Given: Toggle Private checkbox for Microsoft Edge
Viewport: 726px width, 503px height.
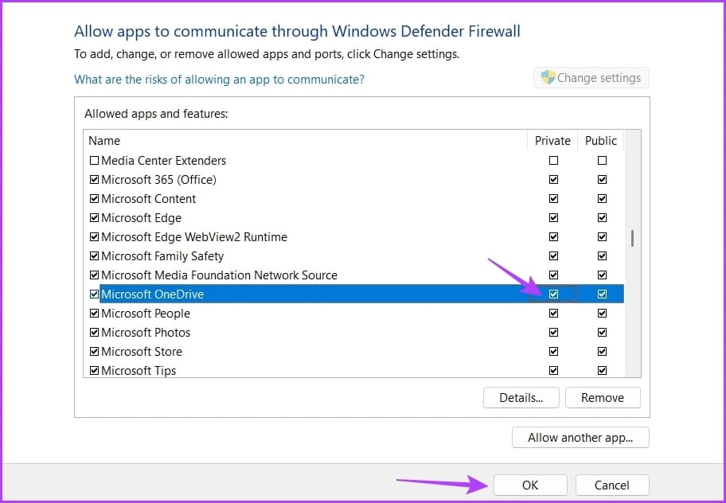Looking at the screenshot, I should [x=553, y=217].
